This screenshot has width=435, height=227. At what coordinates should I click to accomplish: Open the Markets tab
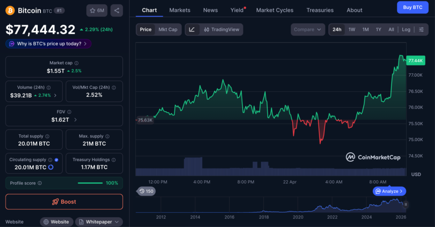180,10
